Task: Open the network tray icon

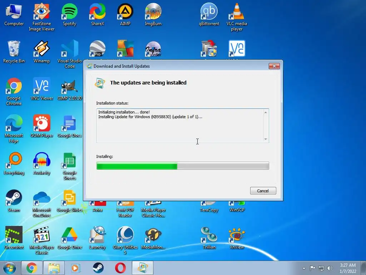Action: coord(321,268)
